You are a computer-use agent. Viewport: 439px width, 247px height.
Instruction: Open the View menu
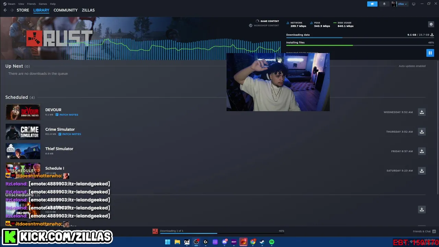point(21,4)
